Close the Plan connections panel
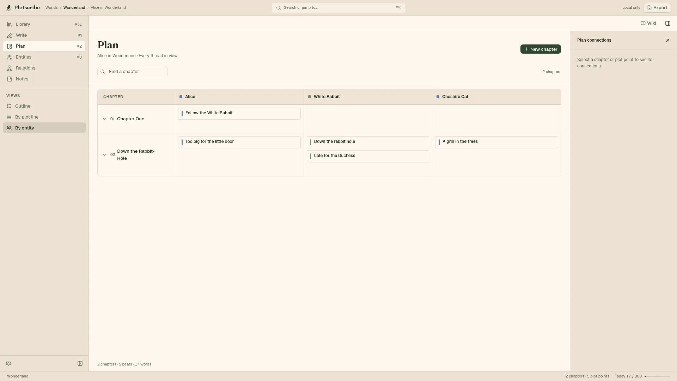 668,40
